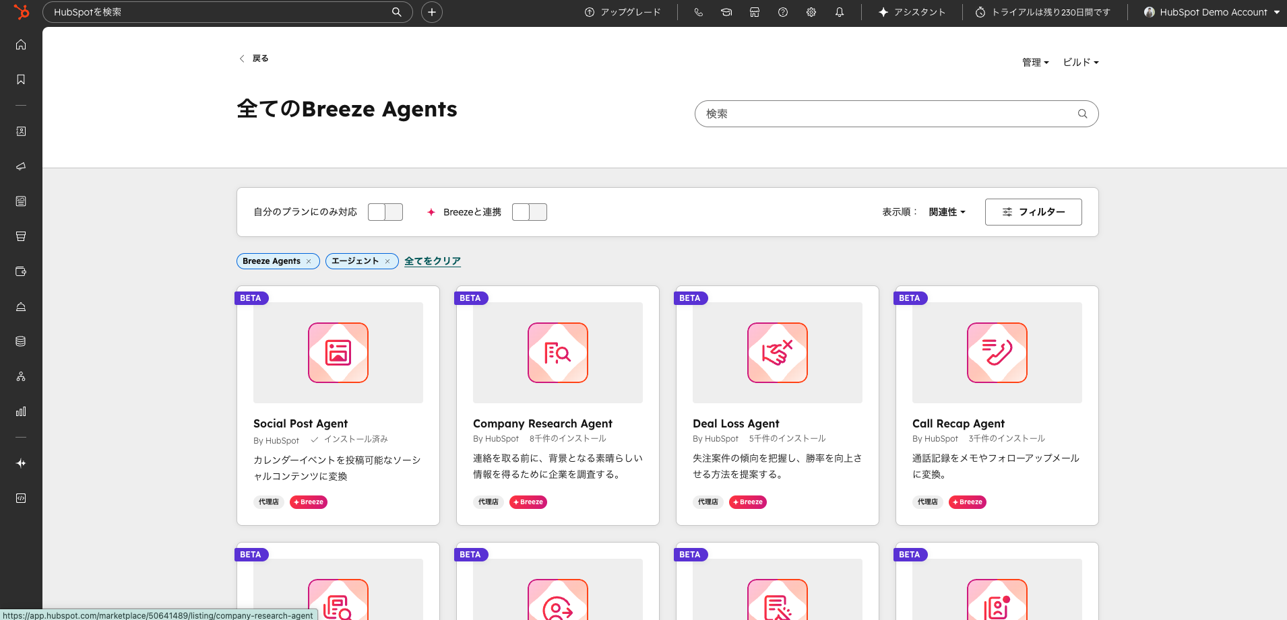The image size is (1287, 620).
Task: Open the Call Recap Agent title
Action: point(958,423)
